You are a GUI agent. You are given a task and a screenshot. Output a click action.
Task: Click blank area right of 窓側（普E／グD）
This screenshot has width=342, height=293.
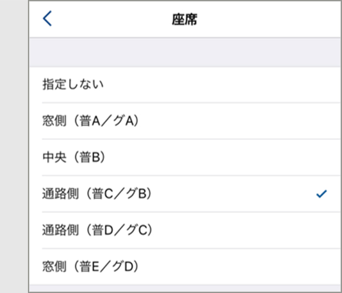click(x=240, y=266)
